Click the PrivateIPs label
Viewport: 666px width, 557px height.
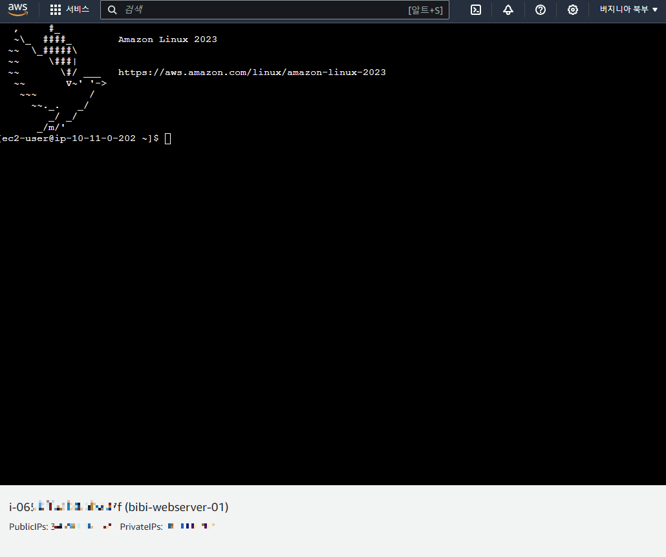coord(142,527)
